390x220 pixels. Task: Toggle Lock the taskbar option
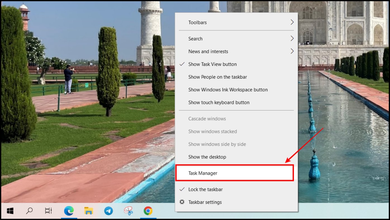(x=236, y=189)
